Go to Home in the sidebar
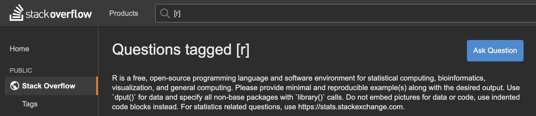 (x=20, y=49)
